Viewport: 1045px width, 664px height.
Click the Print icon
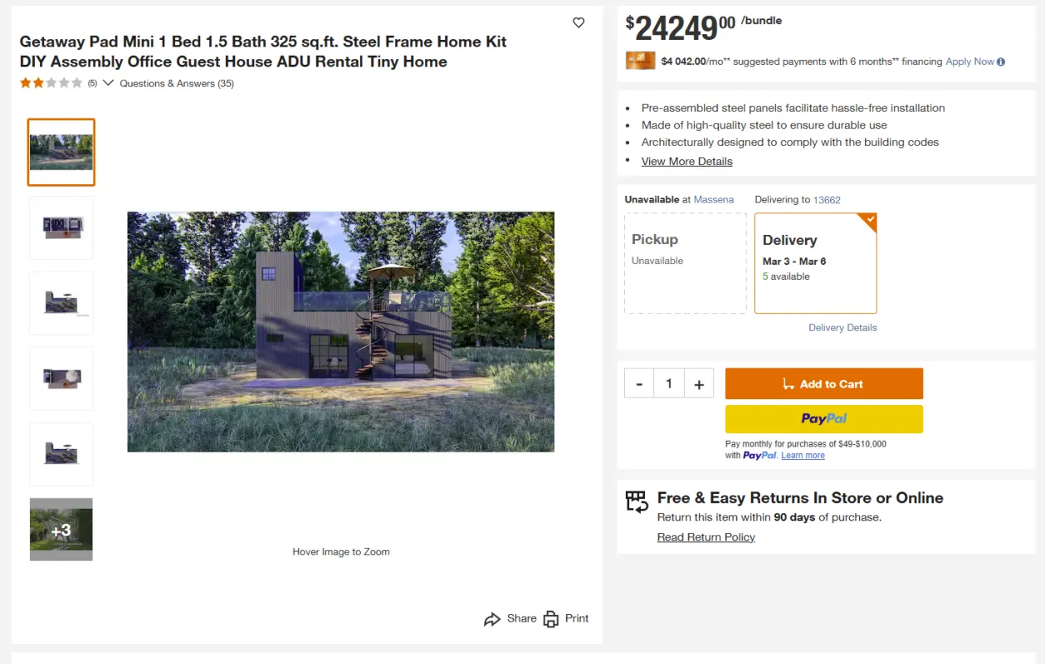(551, 619)
